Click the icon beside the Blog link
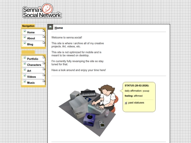 (25, 43)
